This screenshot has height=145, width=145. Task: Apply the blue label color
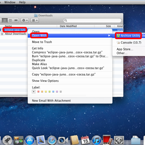[x=53, y=91]
